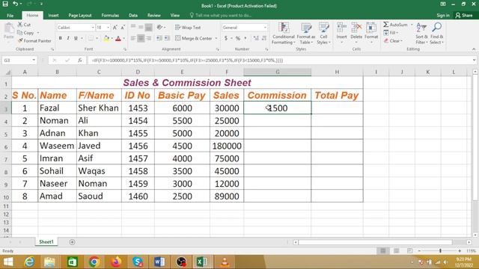Toggle Italic formatting
This screenshot has height=269, width=479.
[x=68, y=38]
